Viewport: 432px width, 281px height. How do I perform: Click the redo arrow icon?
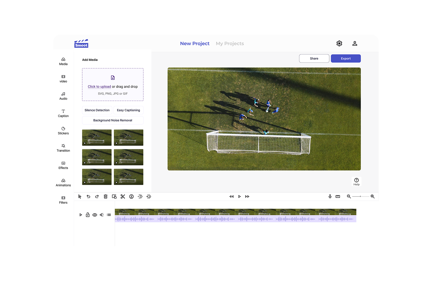[x=97, y=197]
